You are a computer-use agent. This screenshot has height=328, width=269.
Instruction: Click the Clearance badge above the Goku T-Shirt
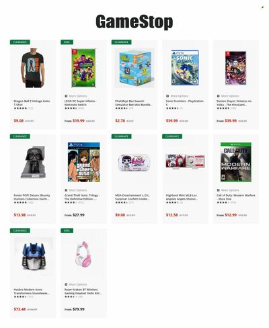pos(20,42)
